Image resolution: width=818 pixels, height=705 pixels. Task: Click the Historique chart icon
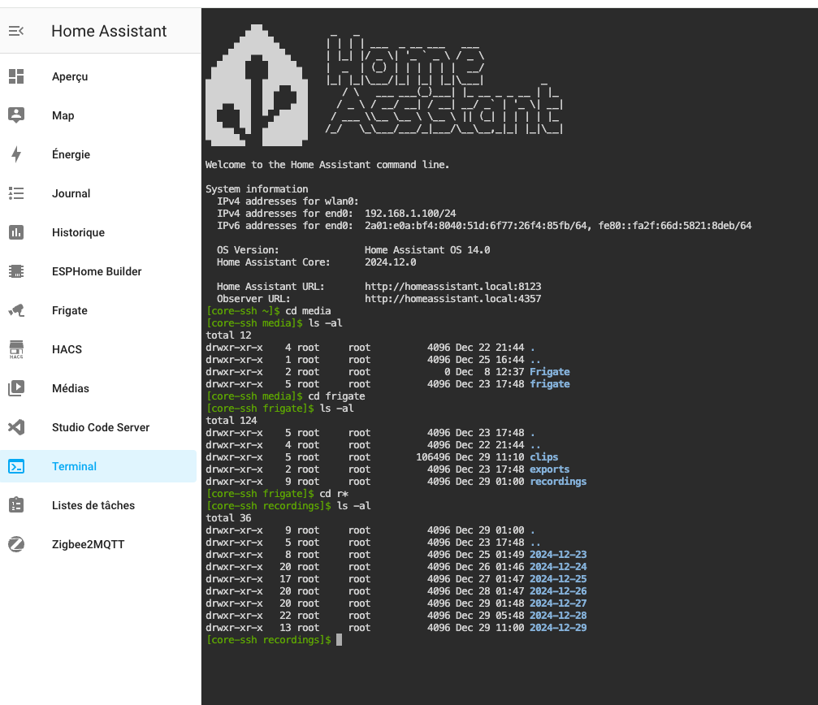(x=16, y=232)
